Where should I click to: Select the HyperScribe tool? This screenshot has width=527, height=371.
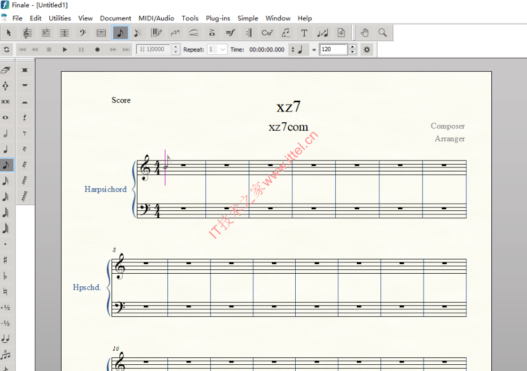(x=156, y=33)
